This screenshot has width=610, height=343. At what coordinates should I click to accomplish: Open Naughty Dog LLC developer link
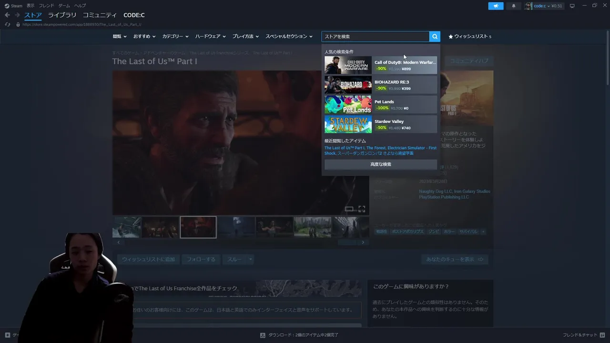[436, 192]
